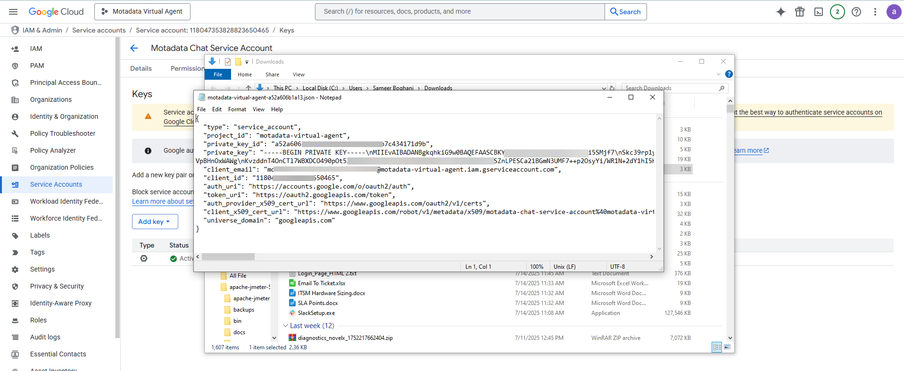
Task: Collapse the Last week (12) group
Action: (x=285, y=326)
